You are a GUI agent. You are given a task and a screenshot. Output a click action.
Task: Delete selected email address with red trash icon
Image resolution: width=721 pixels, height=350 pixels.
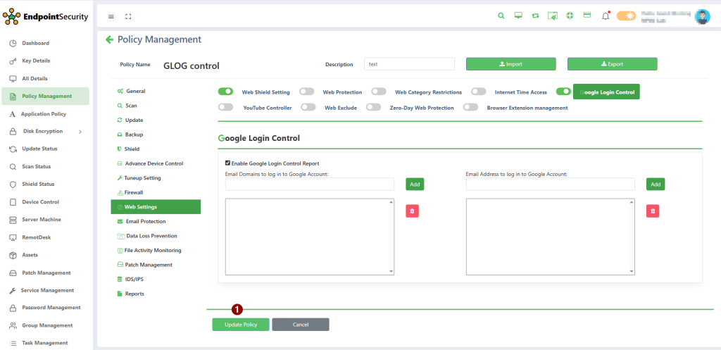point(653,211)
